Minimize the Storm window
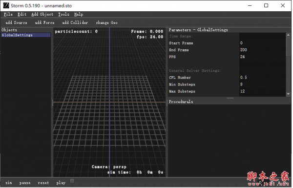Screen dimensions: 293x188 coord(250,5)
